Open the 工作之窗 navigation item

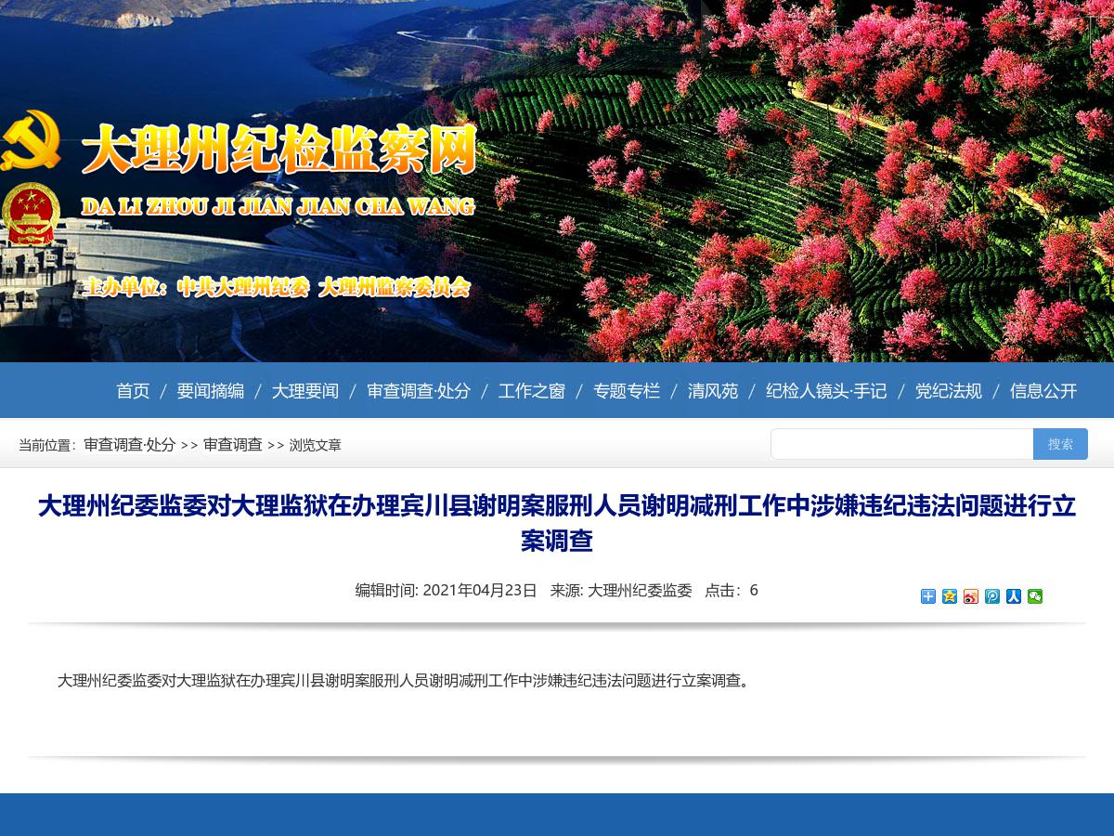(x=531, y=390)
